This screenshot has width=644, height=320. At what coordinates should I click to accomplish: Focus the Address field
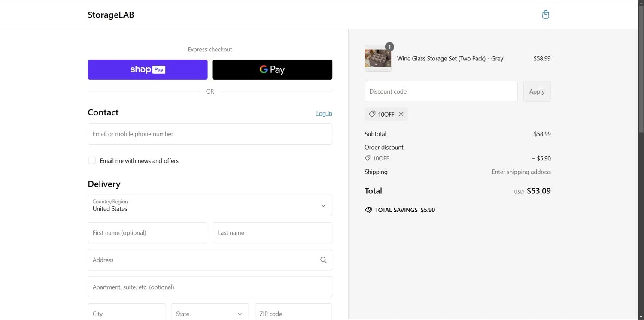(x=210, y=260)
